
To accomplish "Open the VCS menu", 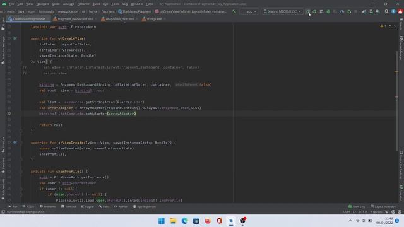I will coord(125,4).
